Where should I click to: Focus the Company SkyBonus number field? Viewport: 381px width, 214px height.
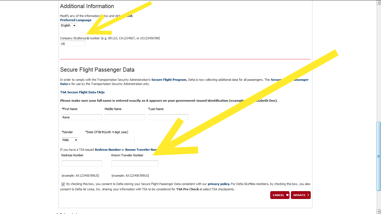tap(73, 44)
